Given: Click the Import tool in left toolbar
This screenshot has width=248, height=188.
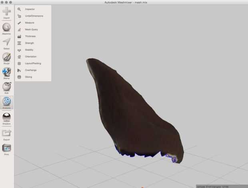Looking at the screenshot, I should 6,13.
